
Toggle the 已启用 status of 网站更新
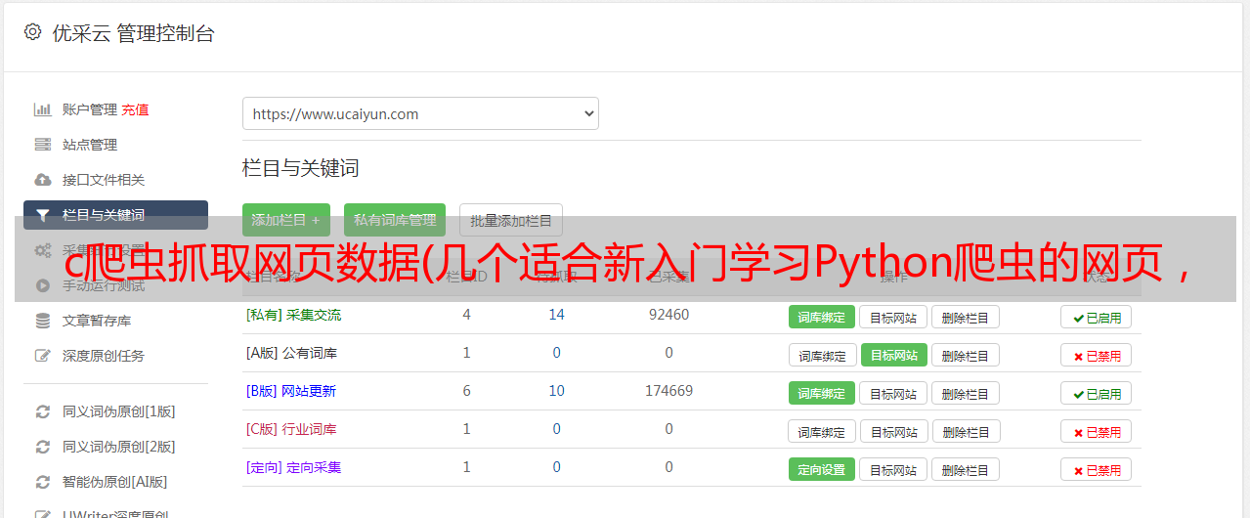(1097, 393)
